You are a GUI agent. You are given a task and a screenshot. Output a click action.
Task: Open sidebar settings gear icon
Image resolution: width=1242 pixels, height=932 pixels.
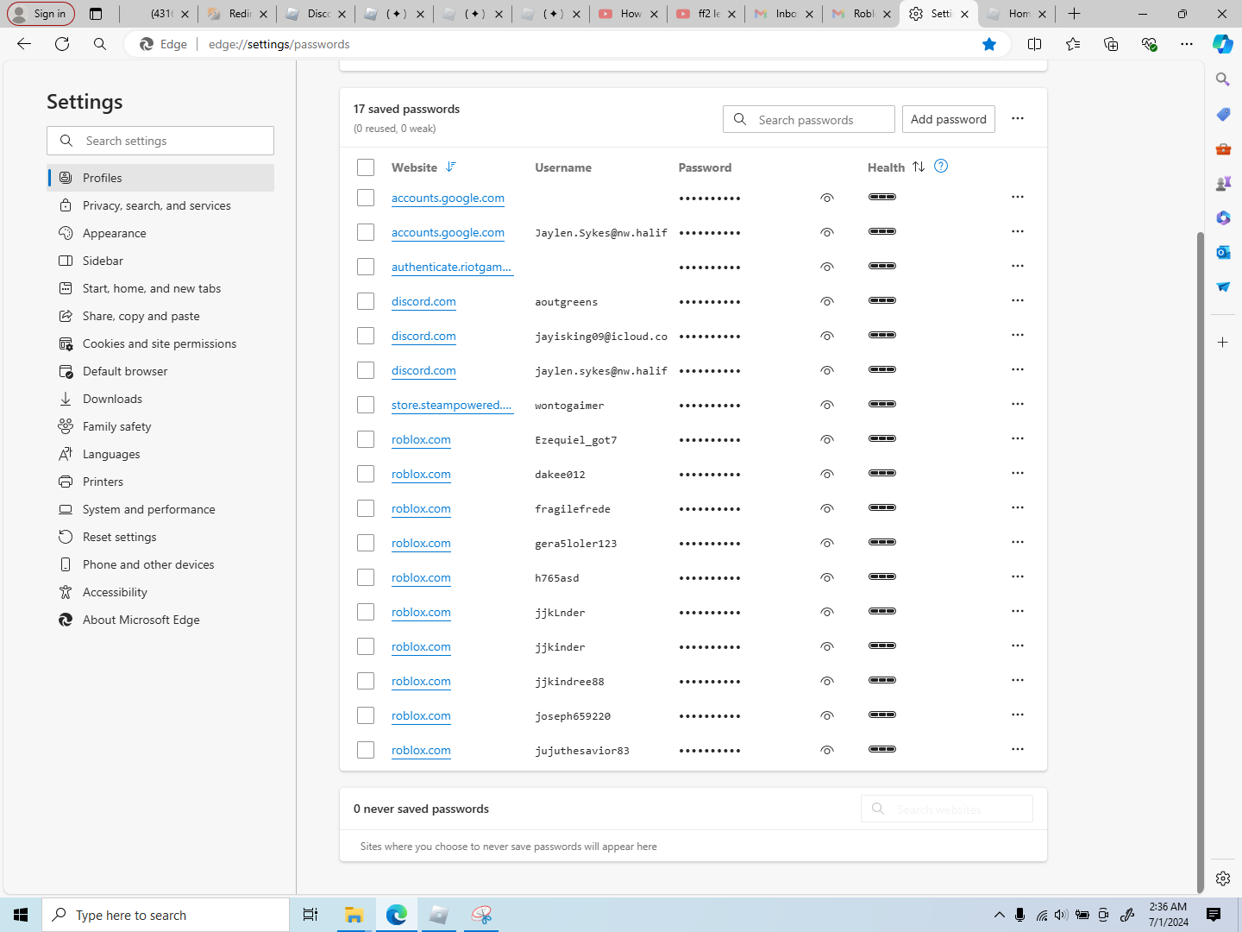coord(1223,878)
